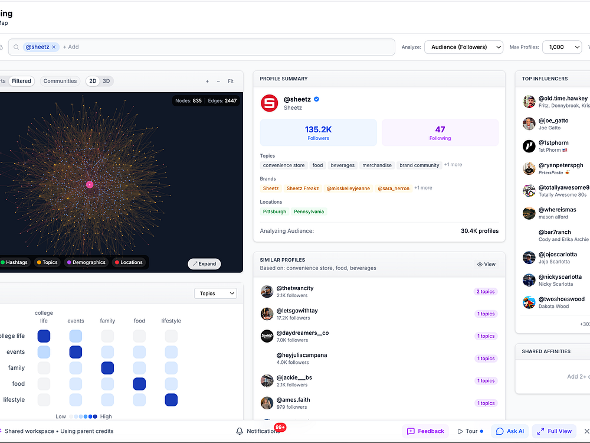Click the verified badge next to @sheetz
The width and height of the screenshot is (590, 443).
click(x=316, y=99)
